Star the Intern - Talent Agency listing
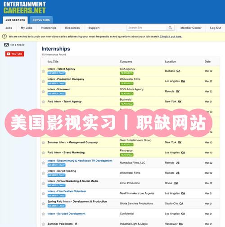This screenshot has width=225, height=227. pyautogui.click(x=43, y=71)
